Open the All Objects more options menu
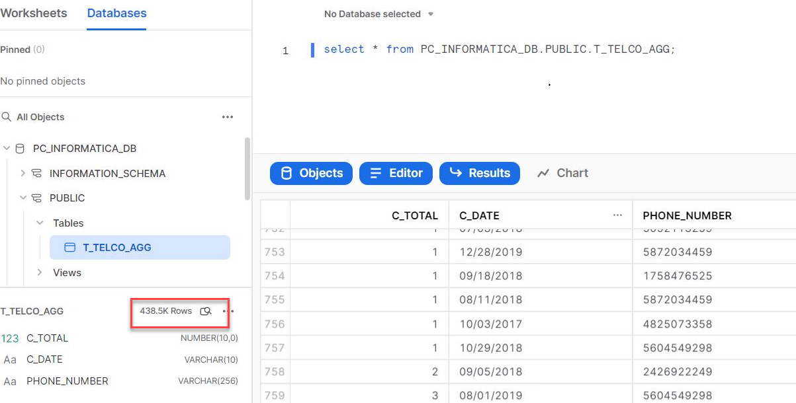The width and height of the screenshot is (796, 403). click(228, 117)
